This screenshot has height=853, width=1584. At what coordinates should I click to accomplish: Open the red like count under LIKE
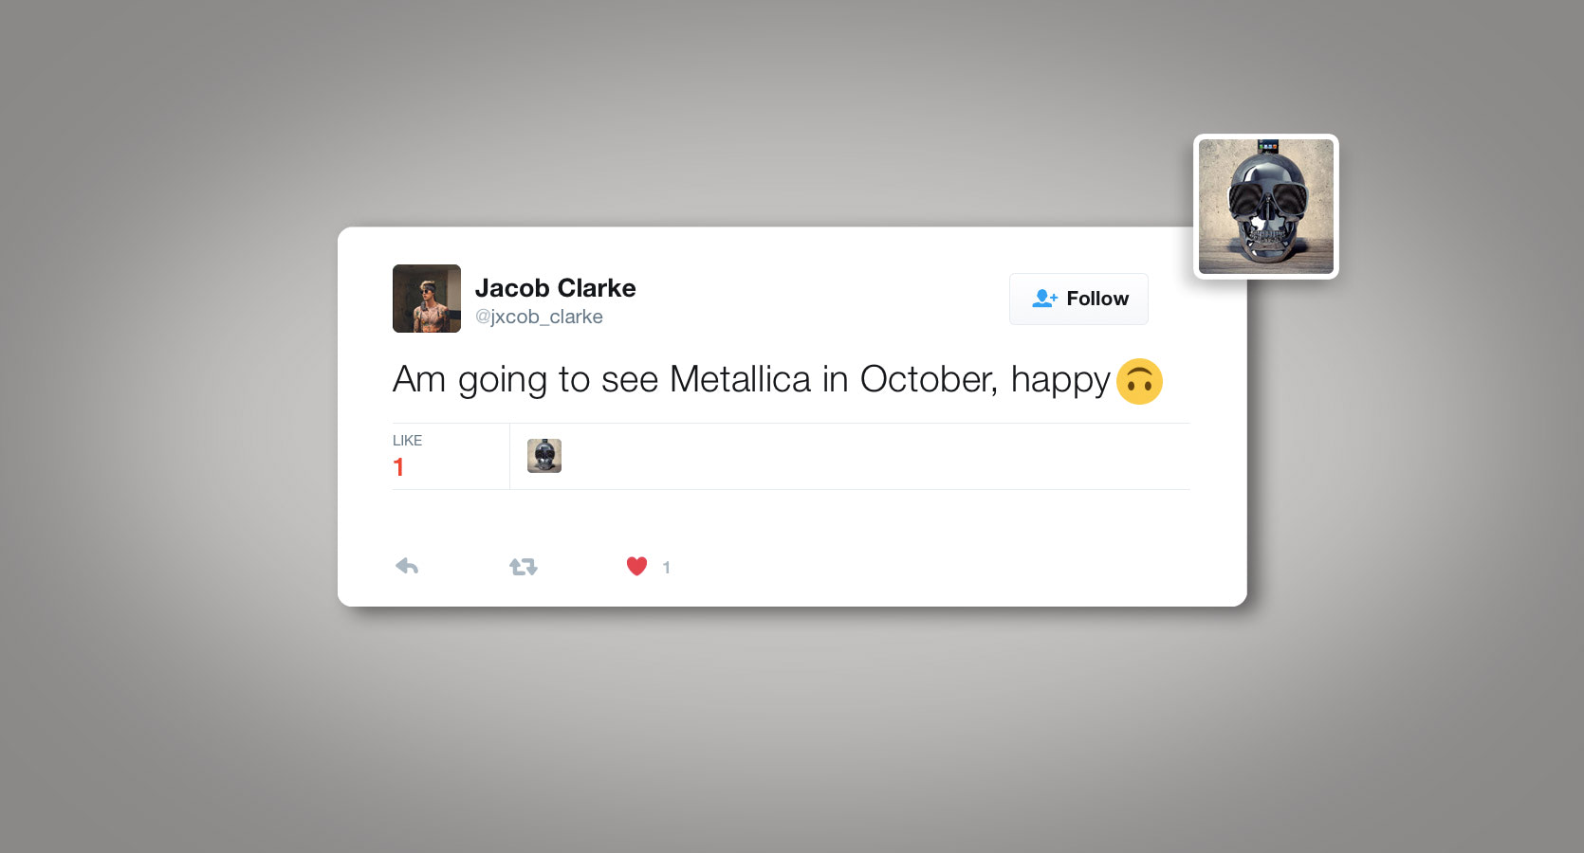click(398, 467)
